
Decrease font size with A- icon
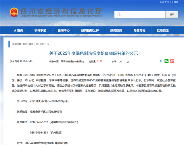128,61
